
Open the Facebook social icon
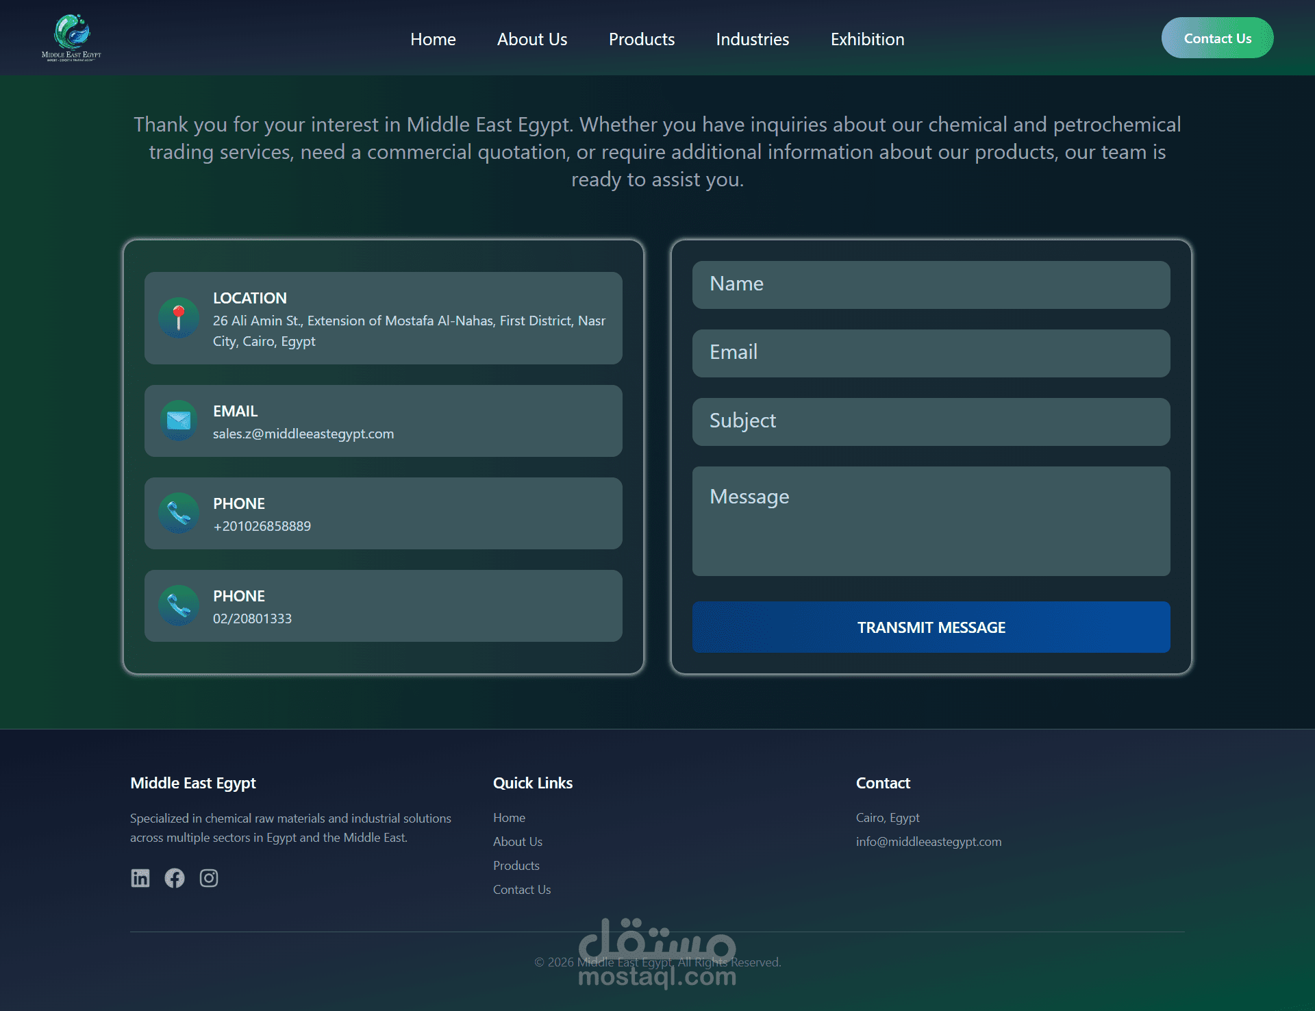pos(175,878)
